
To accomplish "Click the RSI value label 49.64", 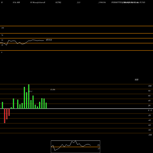I will (49, 40).
